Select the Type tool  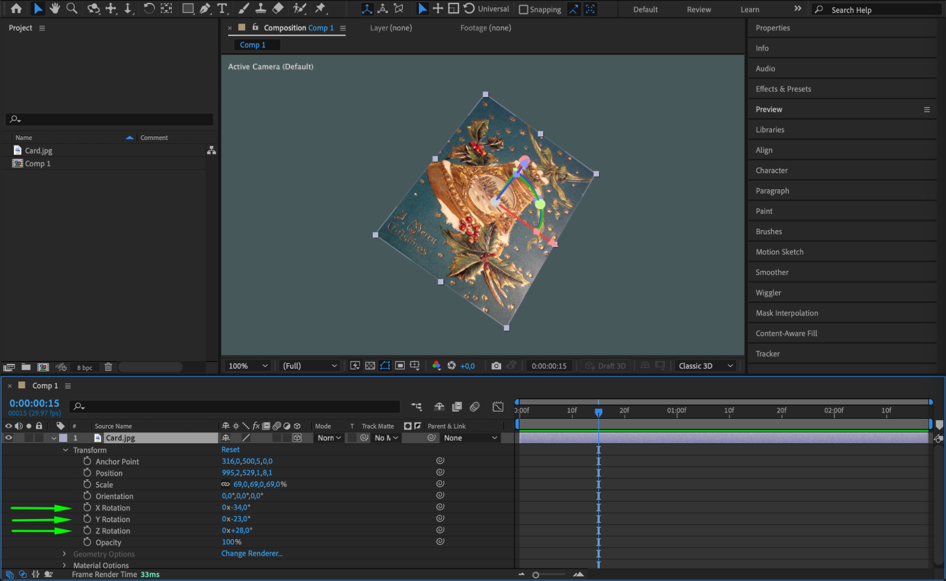(x=221, y=8)
